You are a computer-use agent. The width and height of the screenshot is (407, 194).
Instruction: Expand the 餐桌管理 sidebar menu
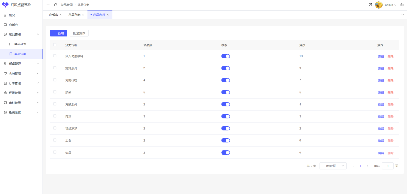[21, 64]
